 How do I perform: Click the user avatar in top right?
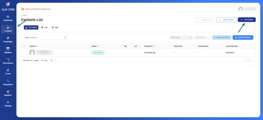[x=241, y=9]
